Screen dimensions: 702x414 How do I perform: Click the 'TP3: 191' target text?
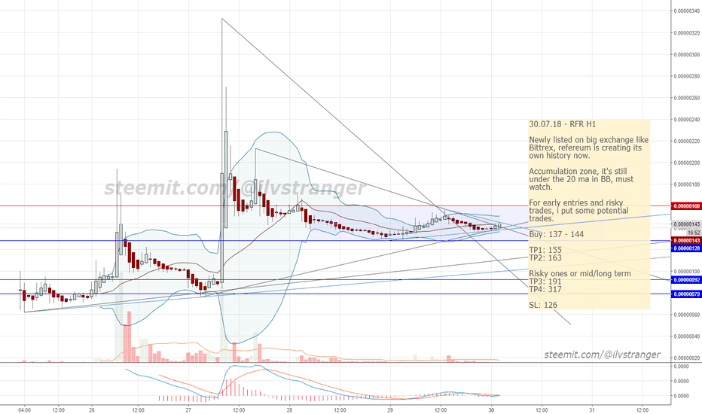click(x=545, y=282)
